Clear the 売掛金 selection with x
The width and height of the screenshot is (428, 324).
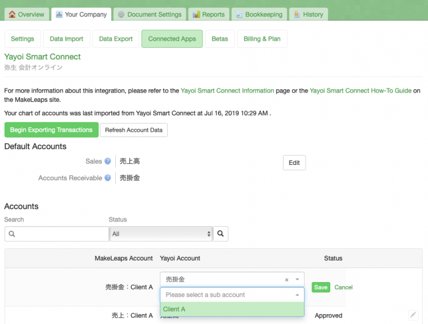(x=286, y=280)
